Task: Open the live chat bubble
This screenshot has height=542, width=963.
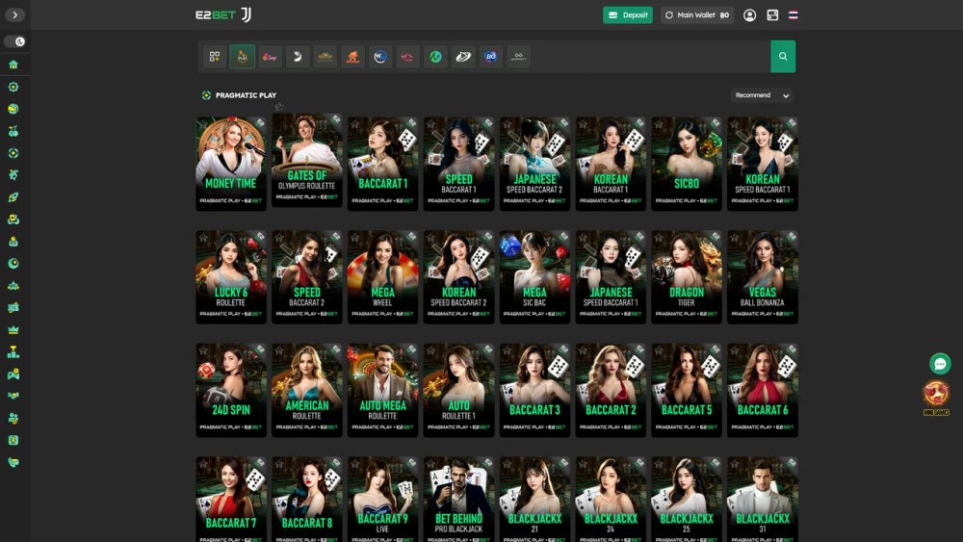Action: click(940, 364)
